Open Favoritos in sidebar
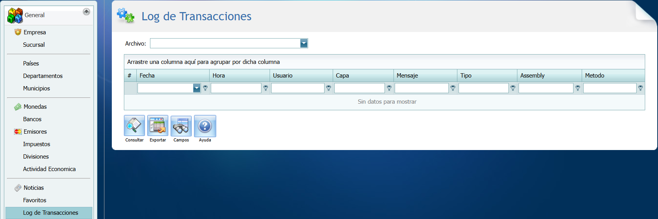The image size is (658, 219). click(35, 200)
